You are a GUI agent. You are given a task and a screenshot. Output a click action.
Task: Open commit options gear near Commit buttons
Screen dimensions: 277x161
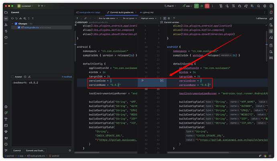(70, 151)
